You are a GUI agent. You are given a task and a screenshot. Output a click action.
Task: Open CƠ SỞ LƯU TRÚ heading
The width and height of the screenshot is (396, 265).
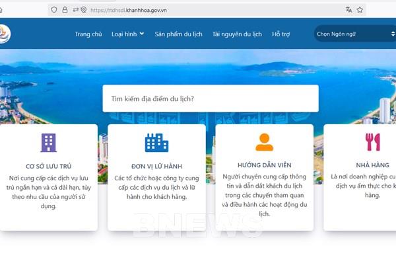pos(48,166)
